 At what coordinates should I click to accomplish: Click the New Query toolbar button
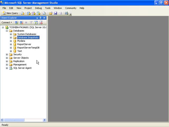[10, 13]
